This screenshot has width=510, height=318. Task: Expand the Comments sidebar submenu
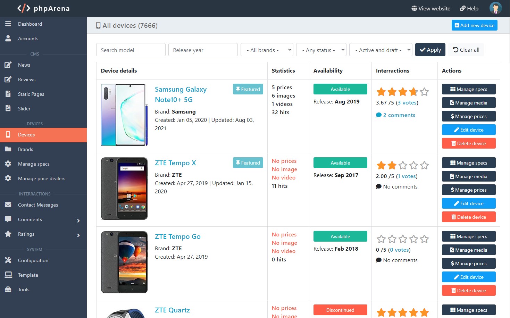click(x=78, y=221)
